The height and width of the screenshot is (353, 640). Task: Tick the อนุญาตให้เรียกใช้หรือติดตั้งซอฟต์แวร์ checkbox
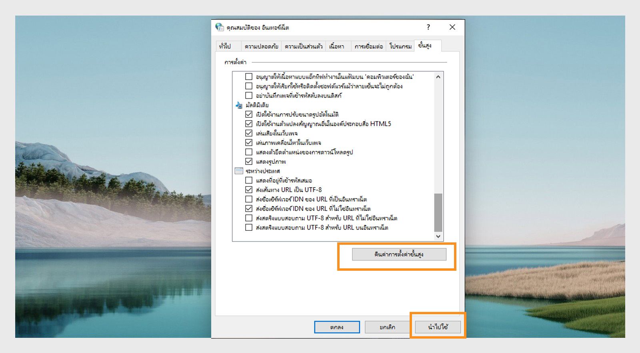249,86
